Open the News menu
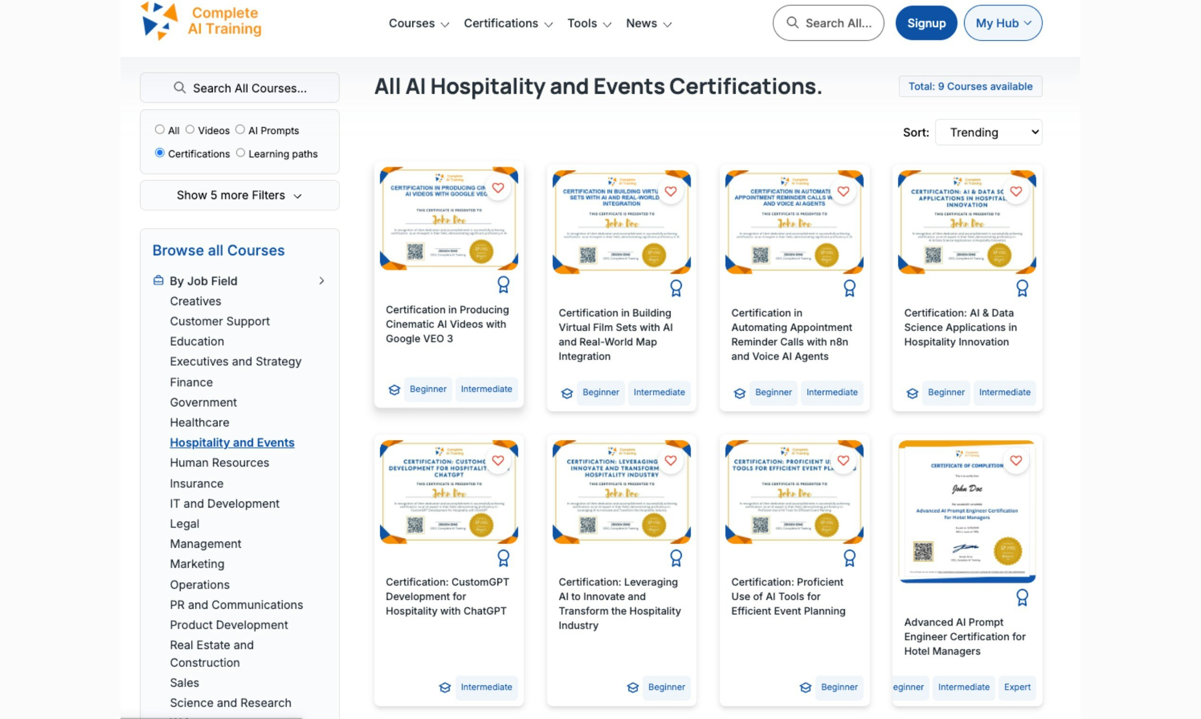 [642, 23]
